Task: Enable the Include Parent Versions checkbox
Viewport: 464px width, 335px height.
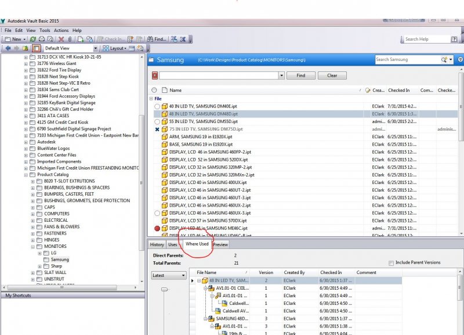Action: click(391, 263)
